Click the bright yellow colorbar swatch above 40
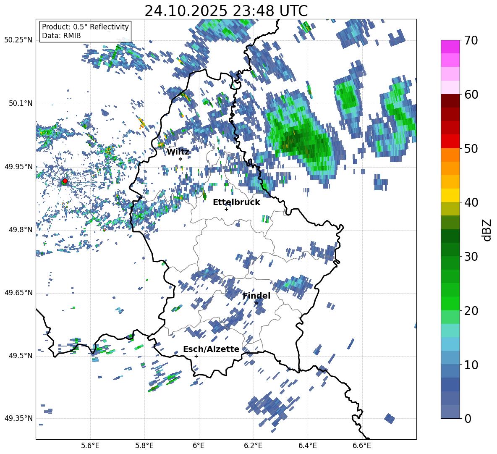The width and height of the screenshot is (497, 454). click(450, 195)
